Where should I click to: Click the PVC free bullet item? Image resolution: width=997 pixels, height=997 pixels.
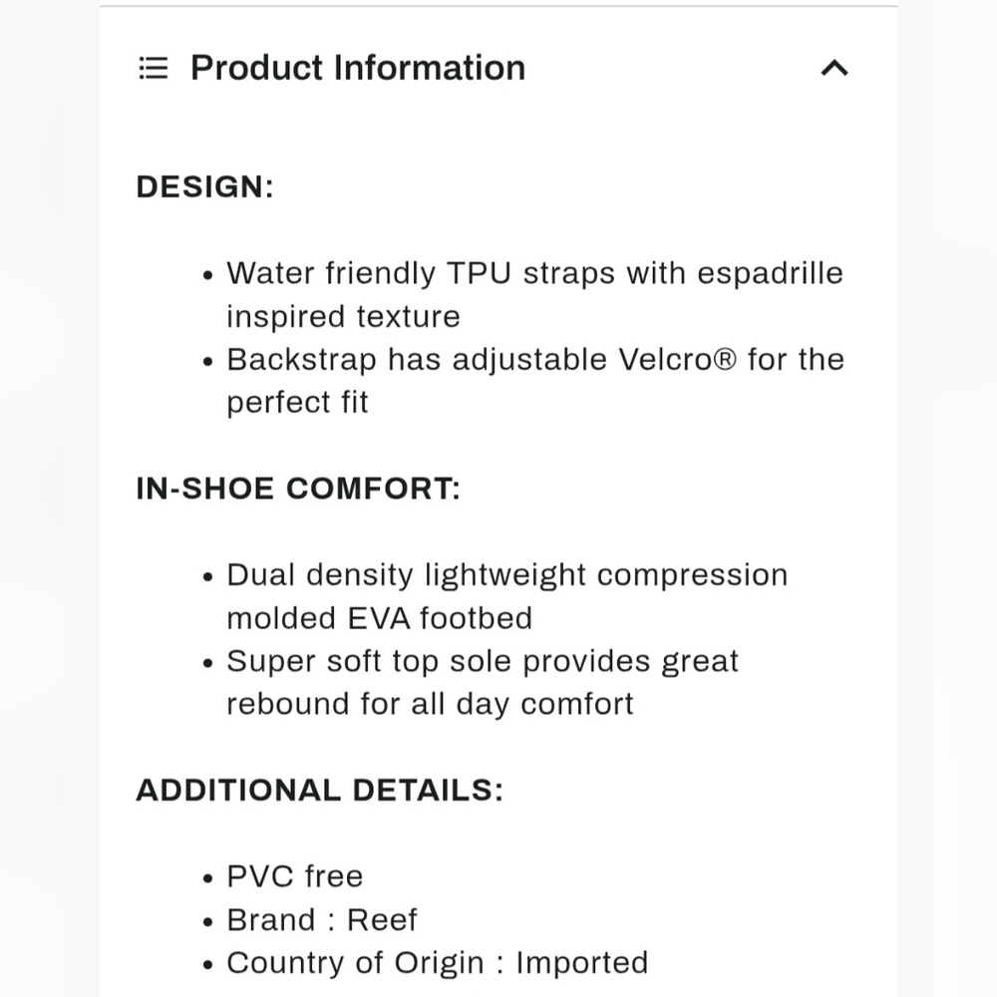coord(295,876)
